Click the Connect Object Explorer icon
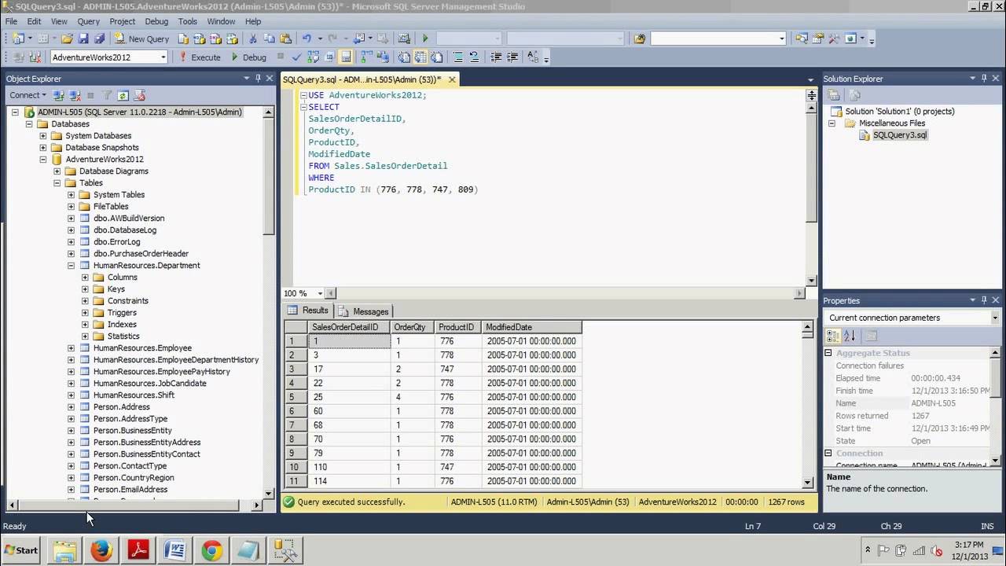 [x=59, y=95]
